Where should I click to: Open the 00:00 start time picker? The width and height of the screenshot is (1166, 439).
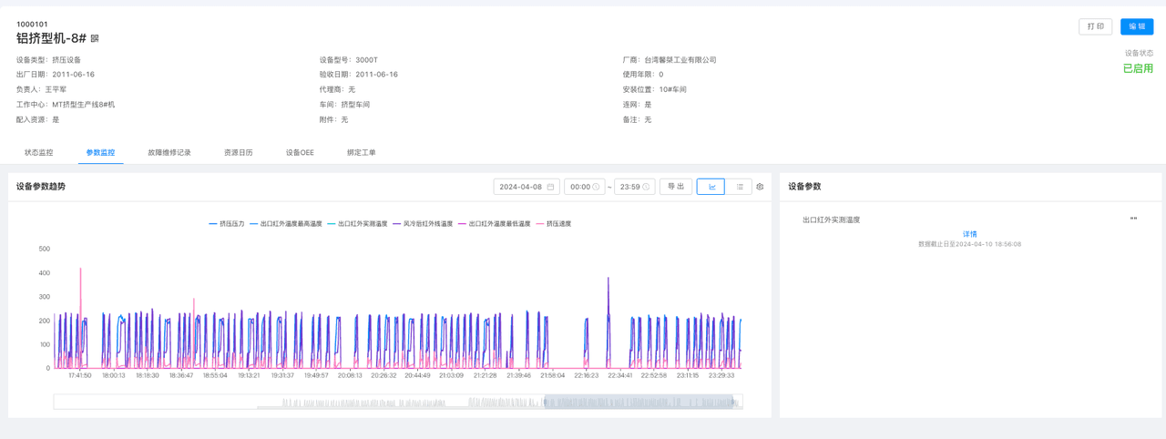coord(584,187)
